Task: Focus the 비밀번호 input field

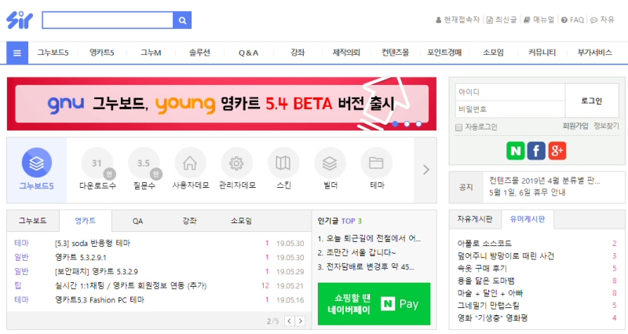Action: 509,109
